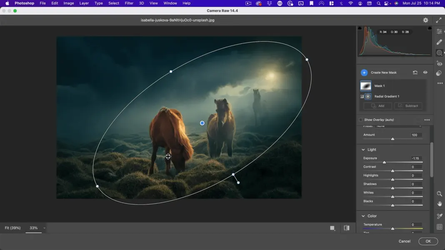Reset mask adjustments with the undo arrow icon
The width and height of the screenshot is (445, 250).
pos(415,72)
